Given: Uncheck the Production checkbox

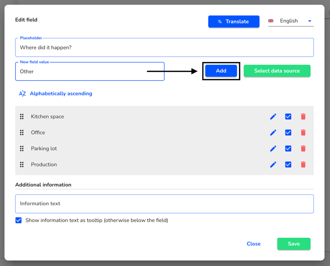Looking at the screenshot, I should [288, 165].
